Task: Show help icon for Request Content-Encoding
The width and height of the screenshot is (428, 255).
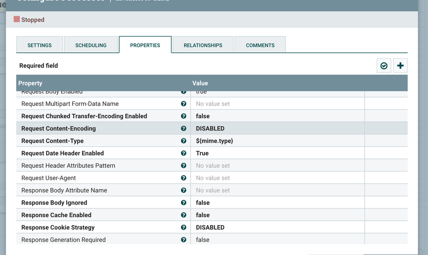Action: tap(183, 128)
